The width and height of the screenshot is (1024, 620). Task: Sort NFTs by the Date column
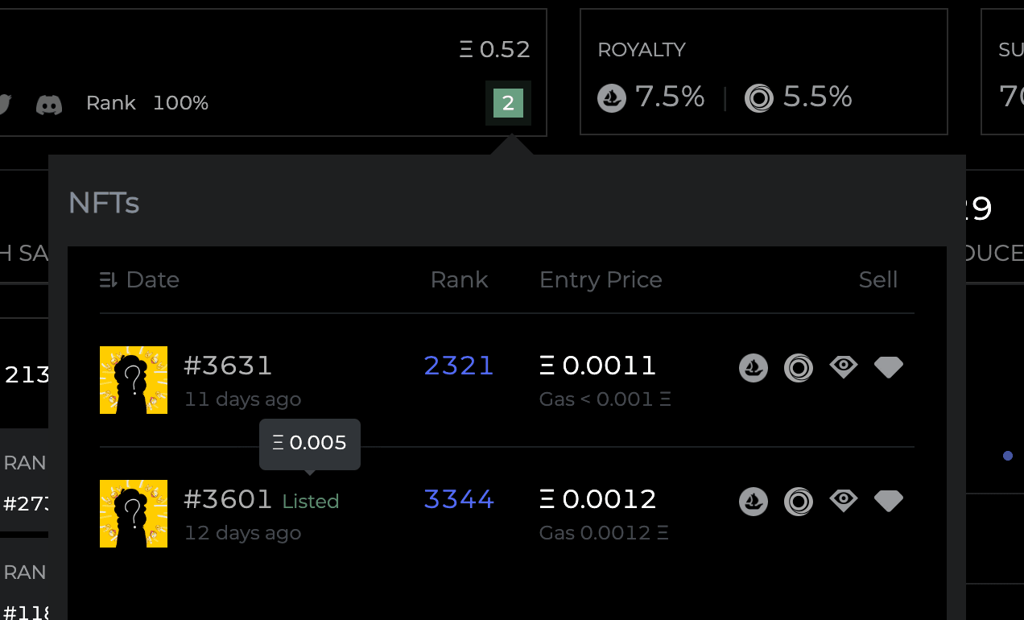[152, 279]
